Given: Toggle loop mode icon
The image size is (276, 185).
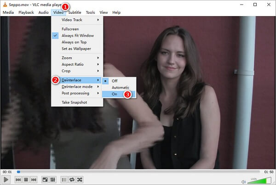Looking at the screenshot, I should click(72, 179).
